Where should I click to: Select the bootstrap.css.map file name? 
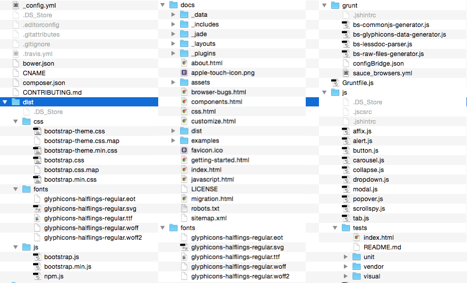point(72,170)
